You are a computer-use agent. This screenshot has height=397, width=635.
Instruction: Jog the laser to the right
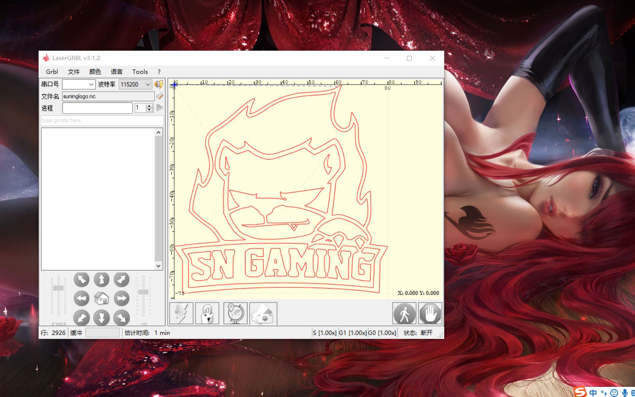pos(121,299)
